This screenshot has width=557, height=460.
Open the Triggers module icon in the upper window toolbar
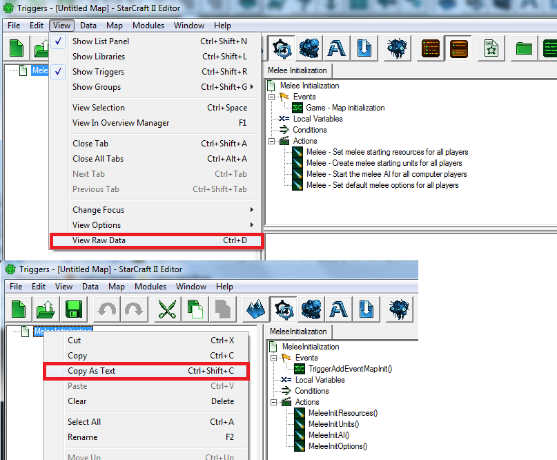282,48
